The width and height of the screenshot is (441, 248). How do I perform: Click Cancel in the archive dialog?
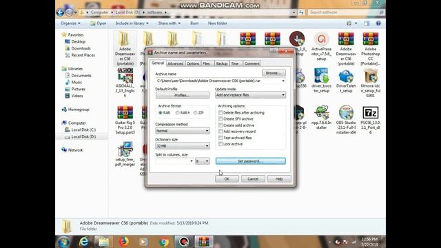[253, 179]
